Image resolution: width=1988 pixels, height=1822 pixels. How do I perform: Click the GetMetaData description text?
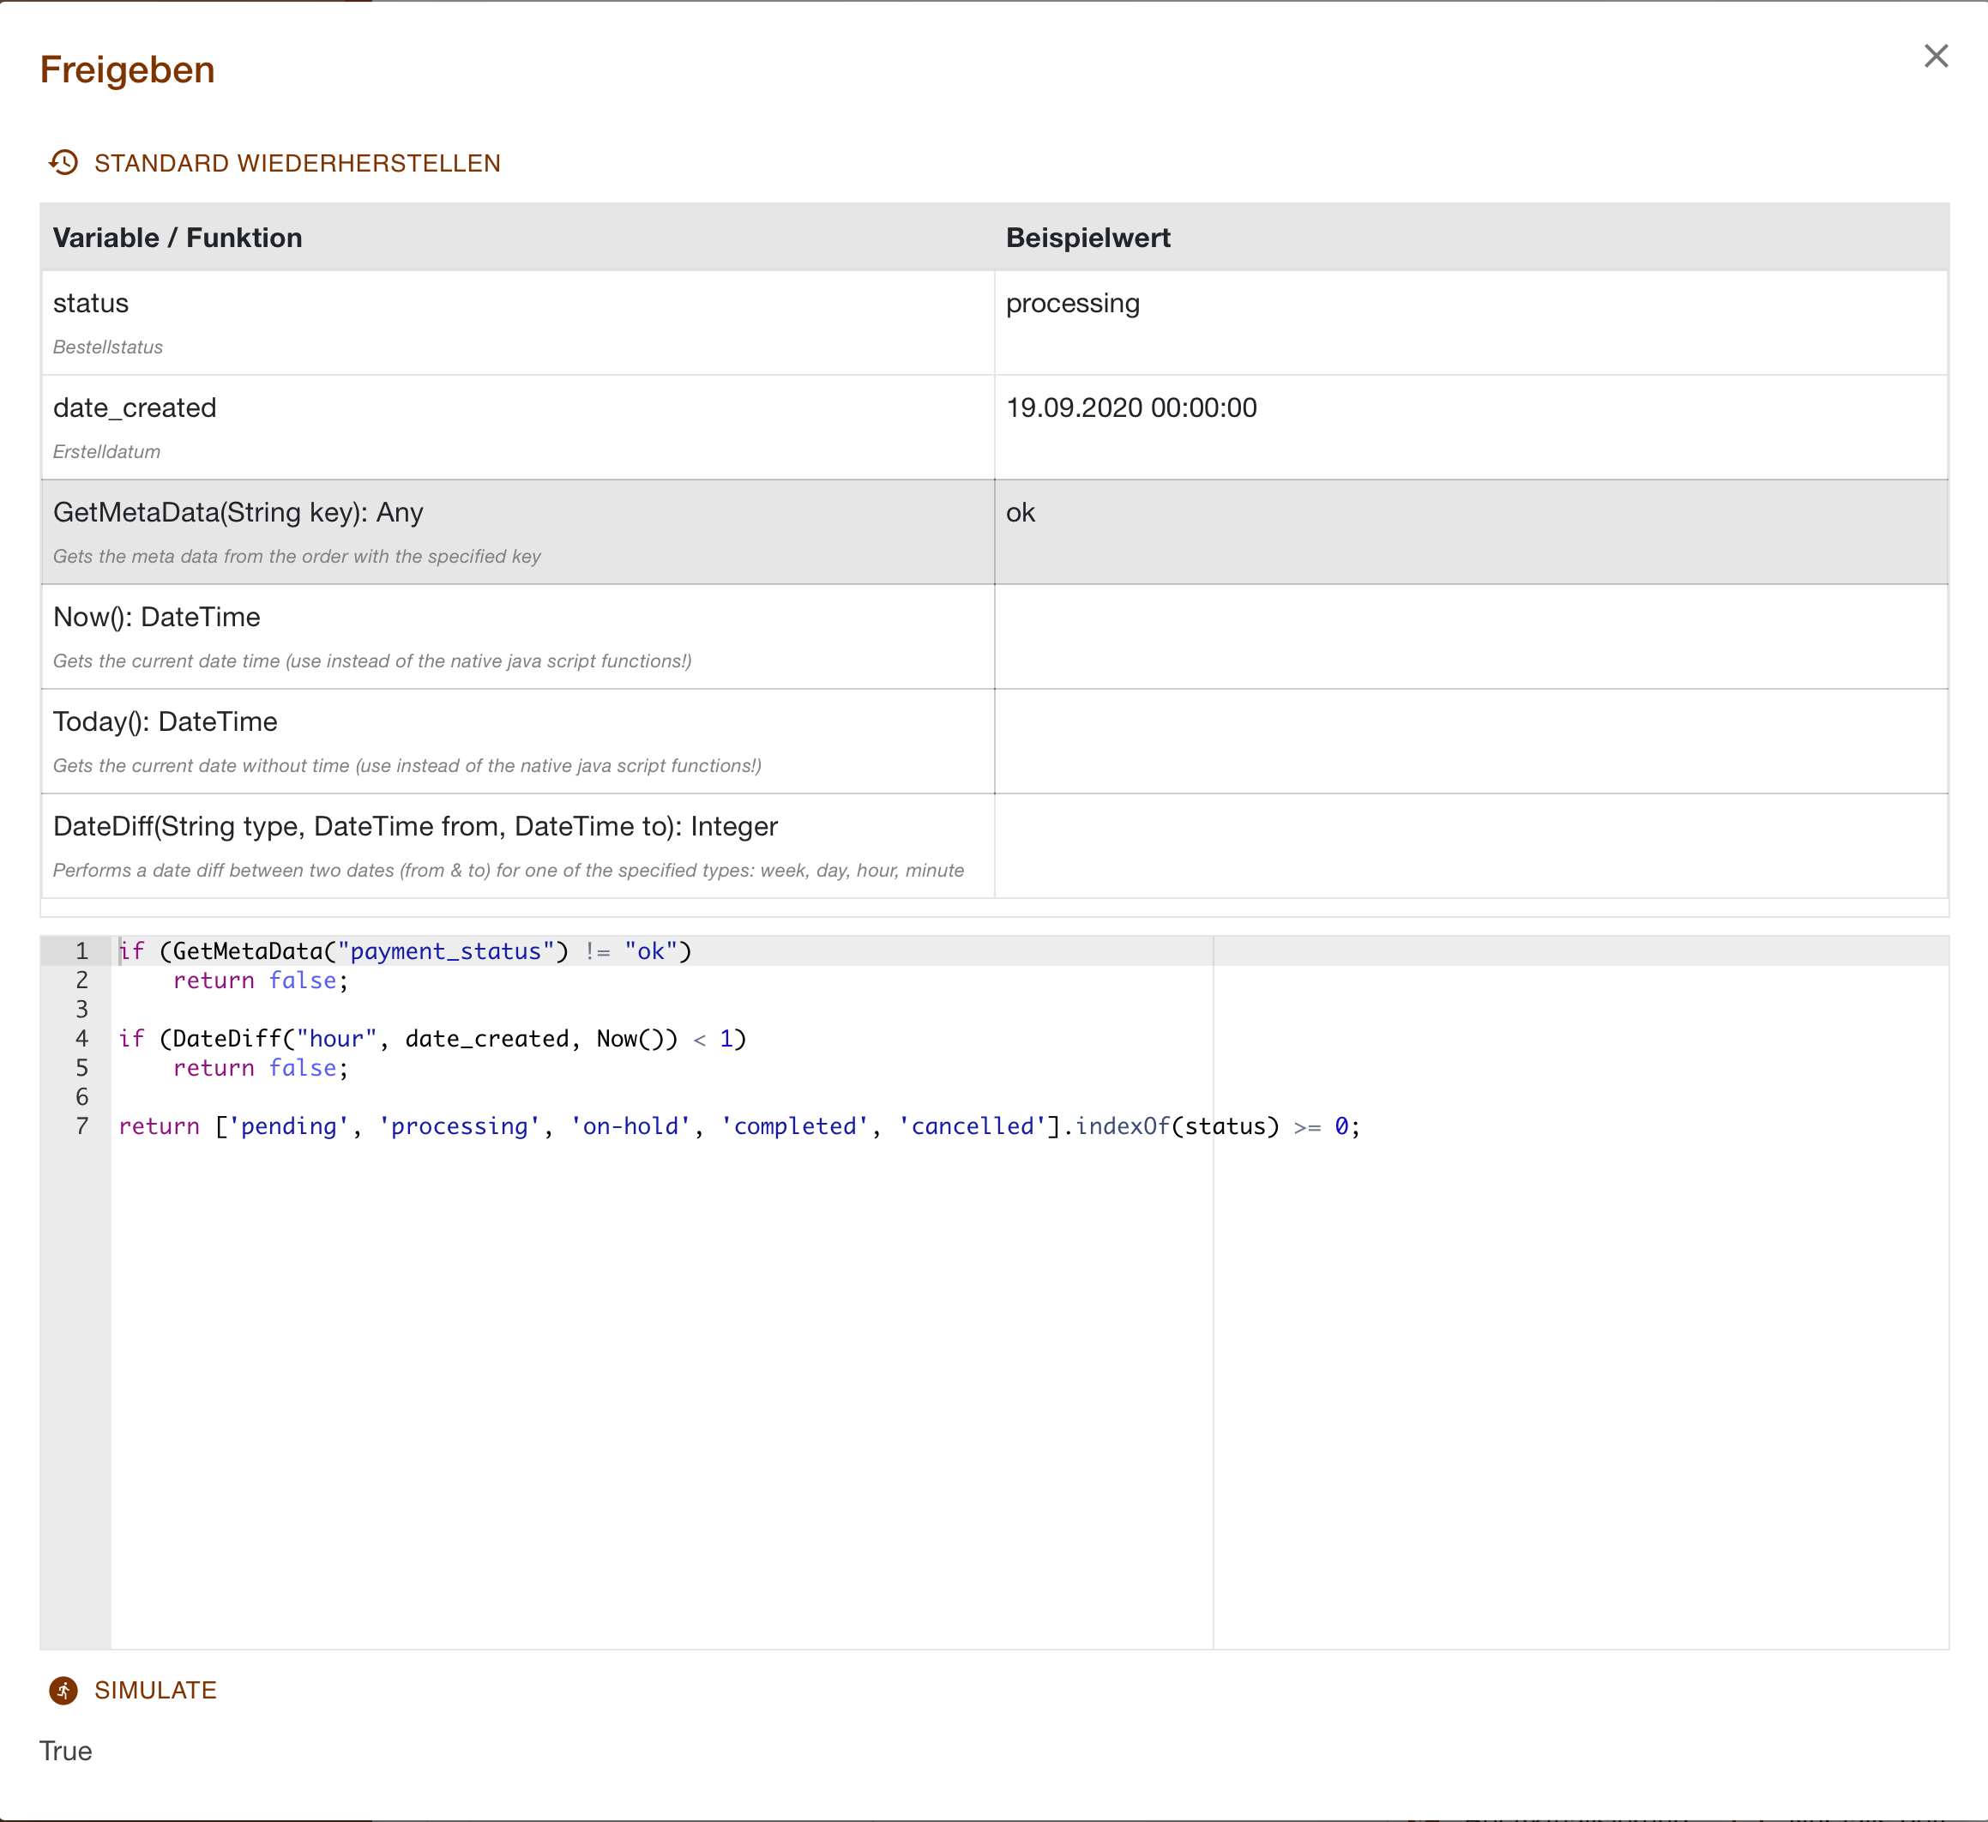[297, 557]
